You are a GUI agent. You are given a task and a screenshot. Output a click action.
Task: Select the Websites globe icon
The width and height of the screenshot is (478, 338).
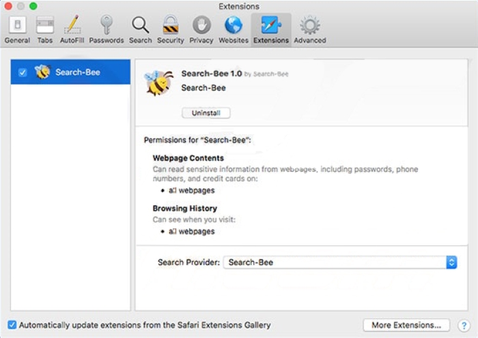(234, 29)
